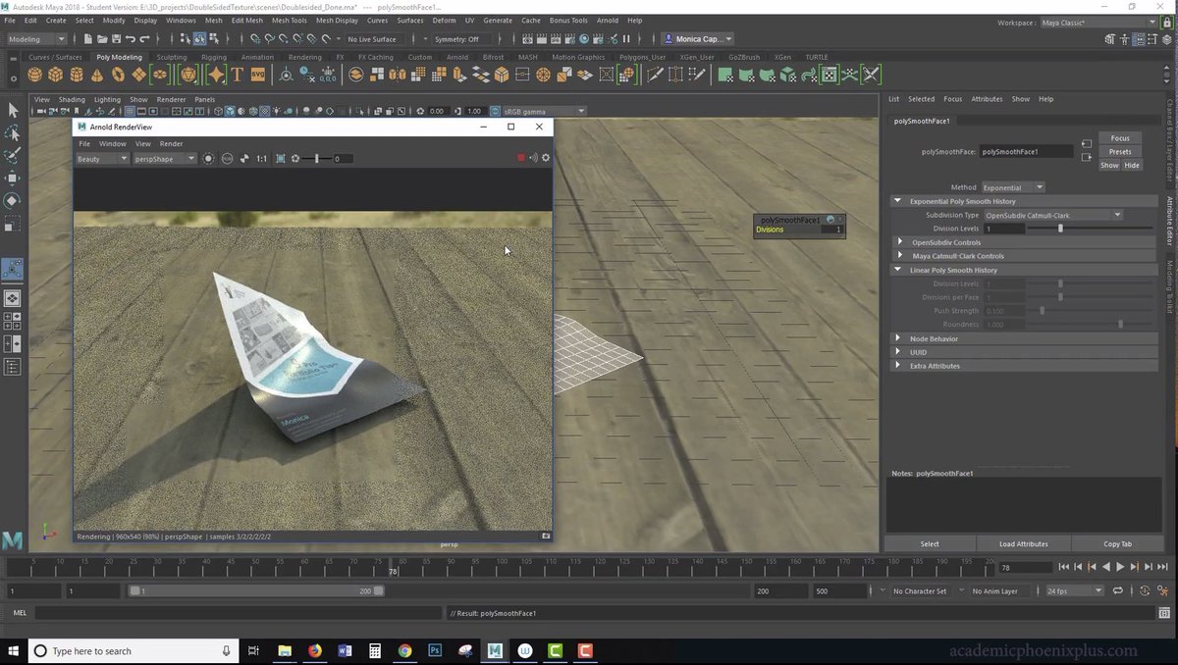Select the Lasso select tool in toolbox
This screenshot has height=665, width=1178.
click(x=13, y=133)
